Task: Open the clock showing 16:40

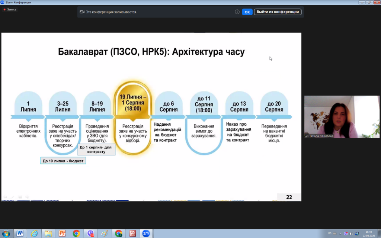Action: [x=369, y=233]
